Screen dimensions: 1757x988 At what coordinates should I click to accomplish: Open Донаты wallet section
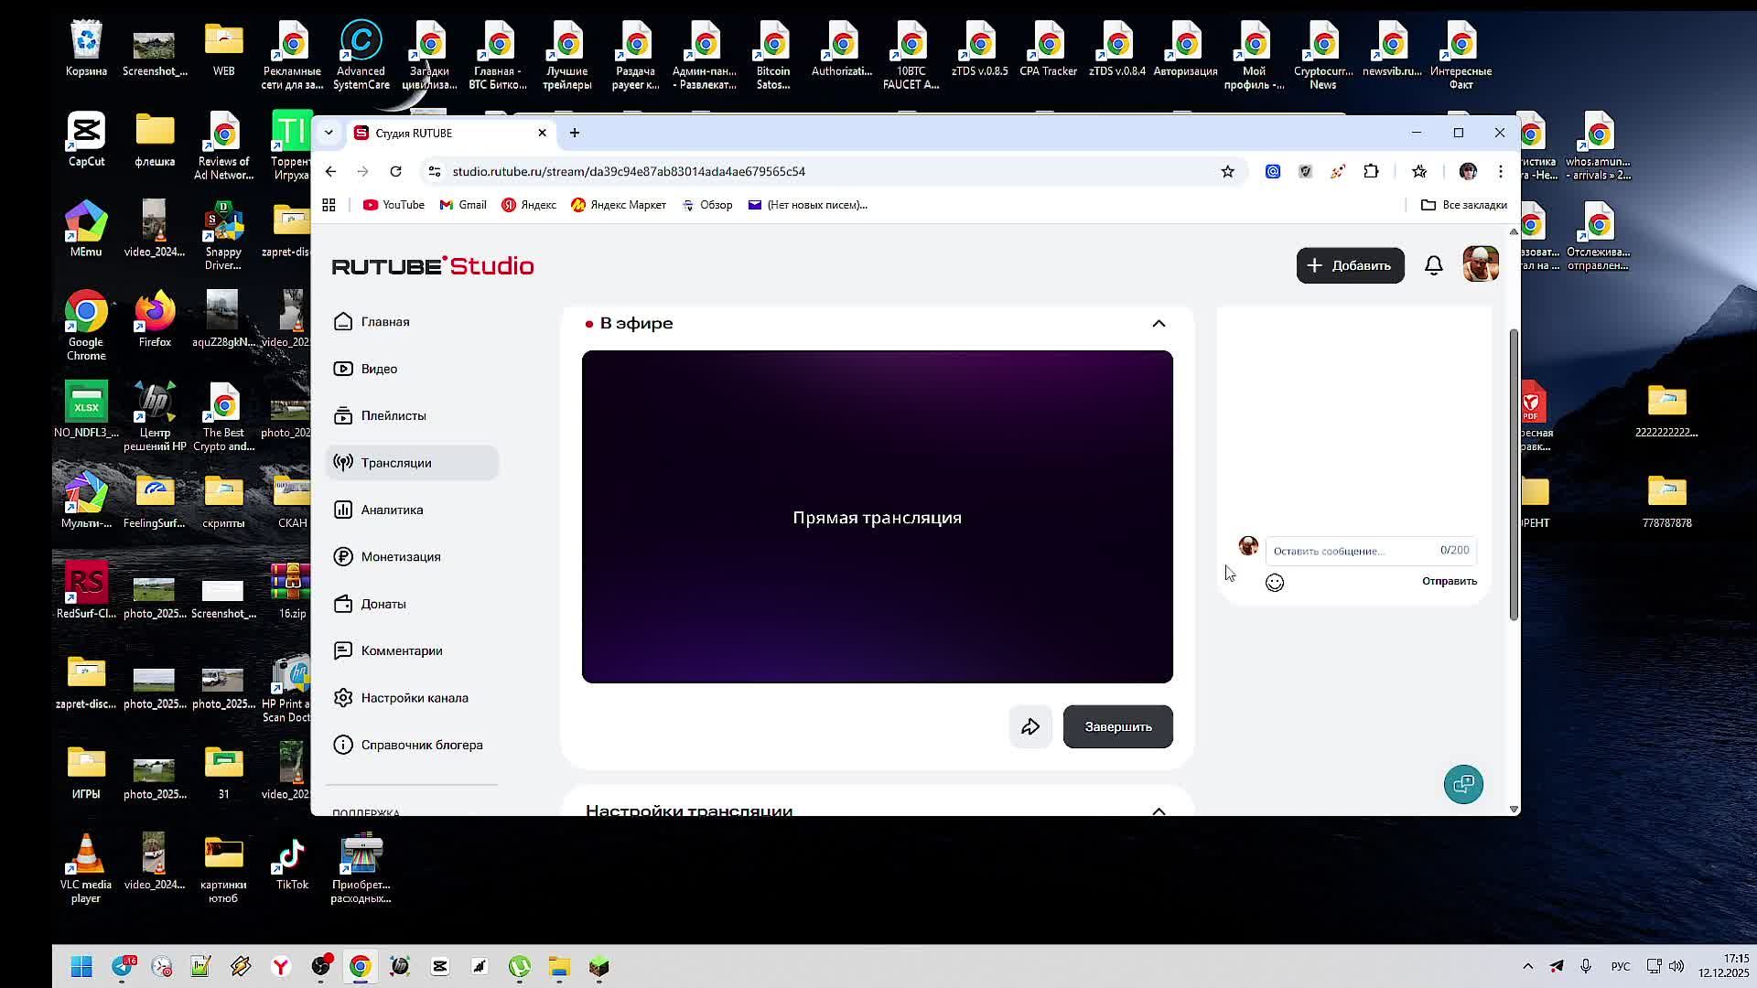click(383, 604)
